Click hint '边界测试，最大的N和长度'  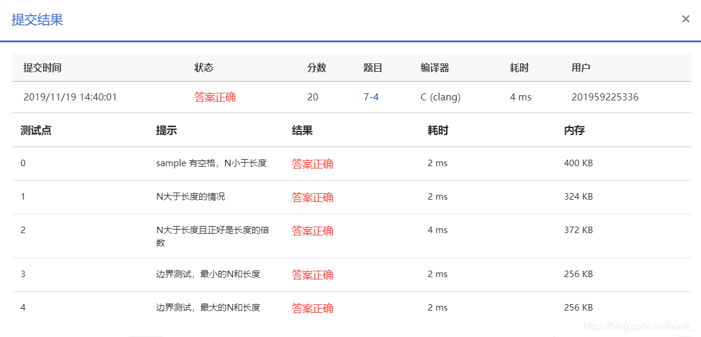click(x=208, y=308)
